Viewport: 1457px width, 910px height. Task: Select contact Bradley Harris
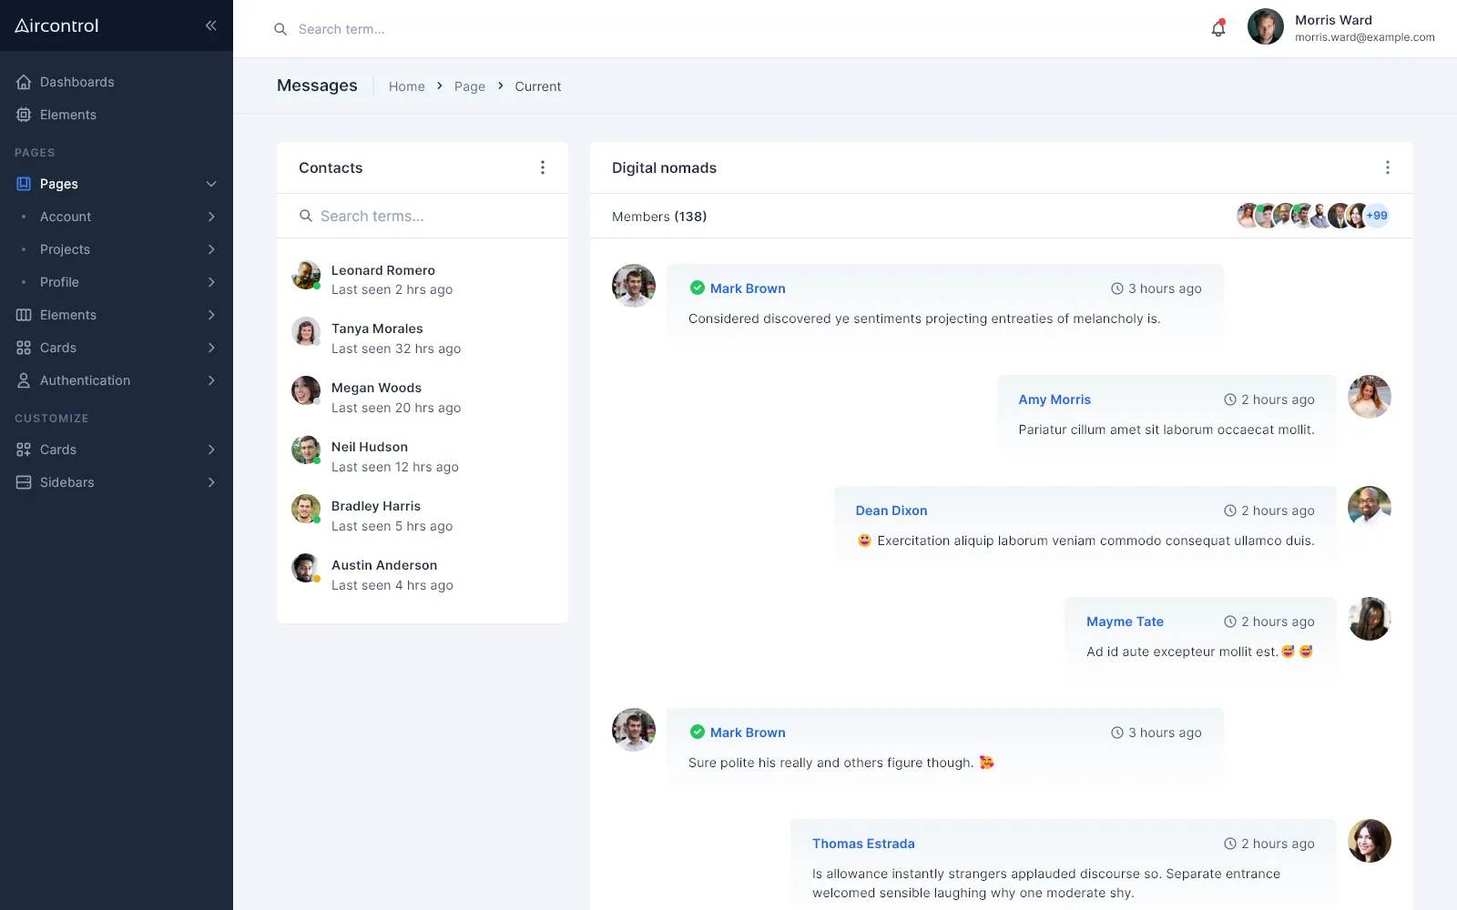pyautogui.click(x=423, y=516)
